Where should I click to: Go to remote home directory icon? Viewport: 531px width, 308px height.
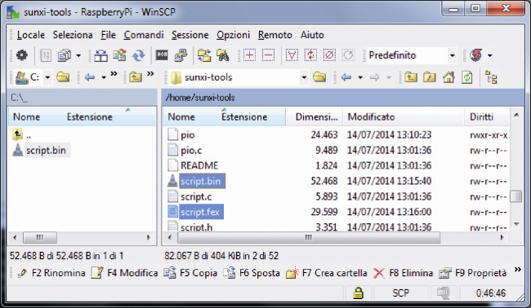click(448, 77)
